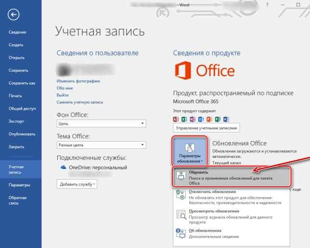Select Создать in the backstage sidebar

point(16,45)
